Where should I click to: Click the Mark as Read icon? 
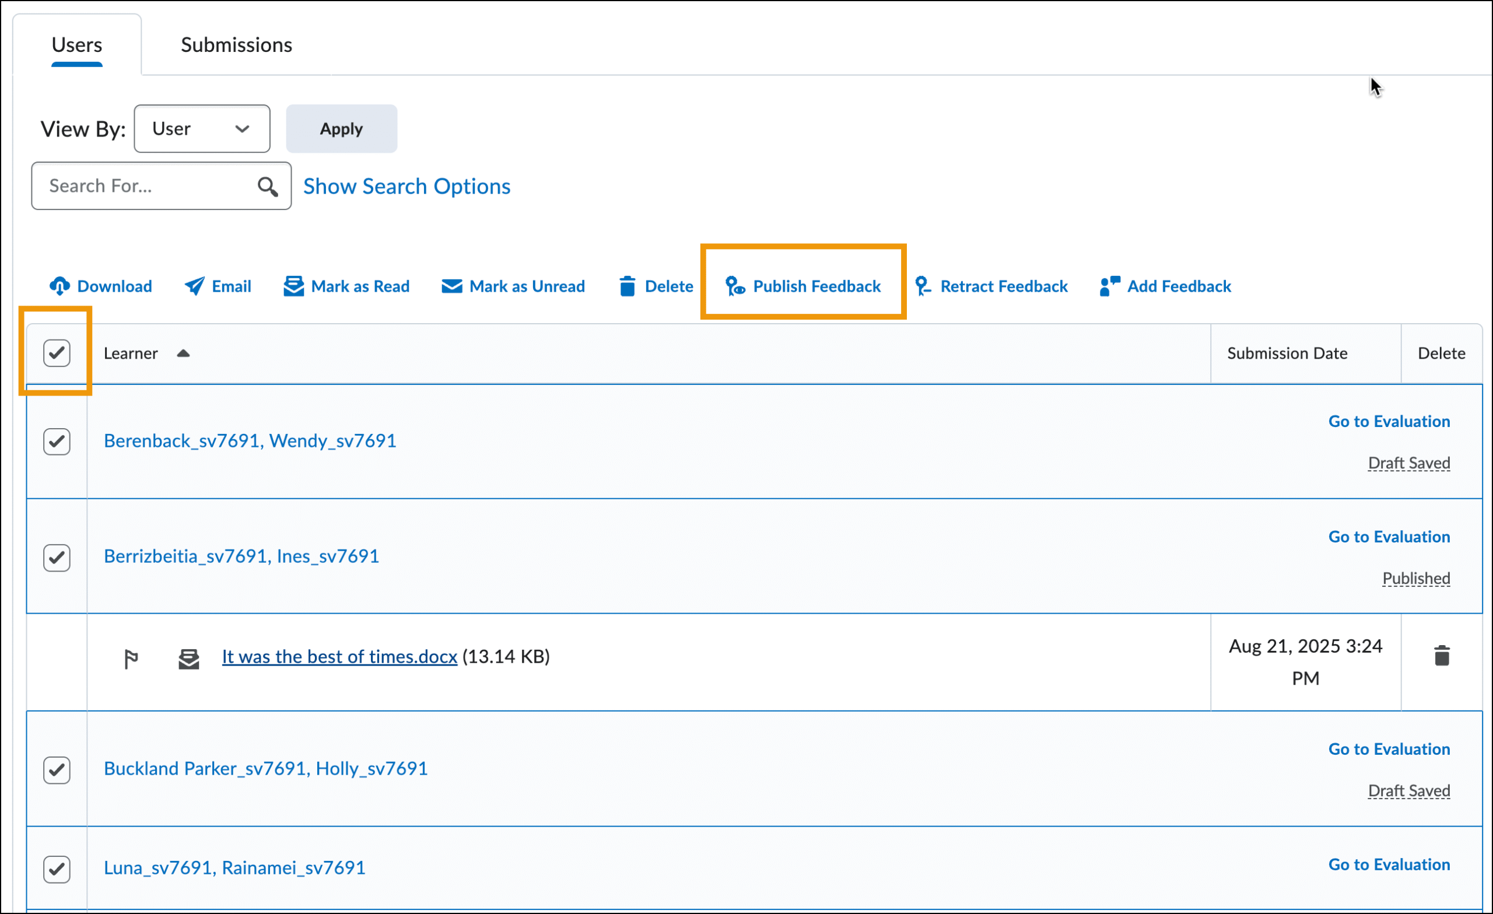tap(293, 286)
